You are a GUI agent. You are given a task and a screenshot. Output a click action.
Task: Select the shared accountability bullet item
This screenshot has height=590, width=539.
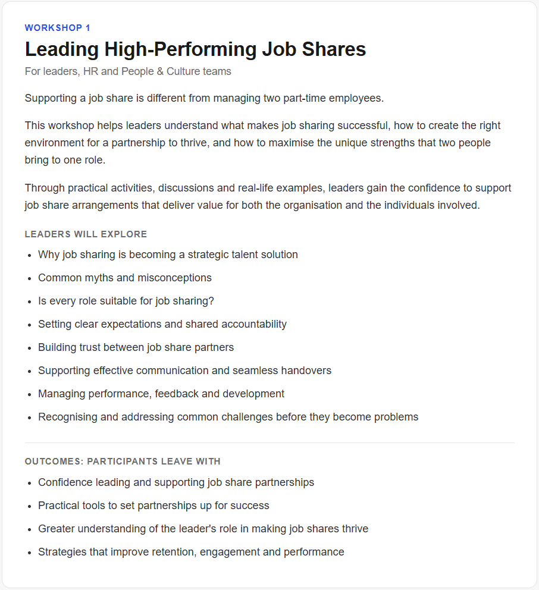[162, 324]
